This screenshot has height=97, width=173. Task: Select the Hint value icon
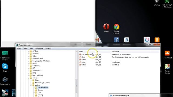click(x=80, y=57)
